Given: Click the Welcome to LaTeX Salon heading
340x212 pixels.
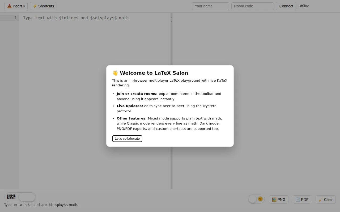Looking at the screenshot, I should [150, 73].
